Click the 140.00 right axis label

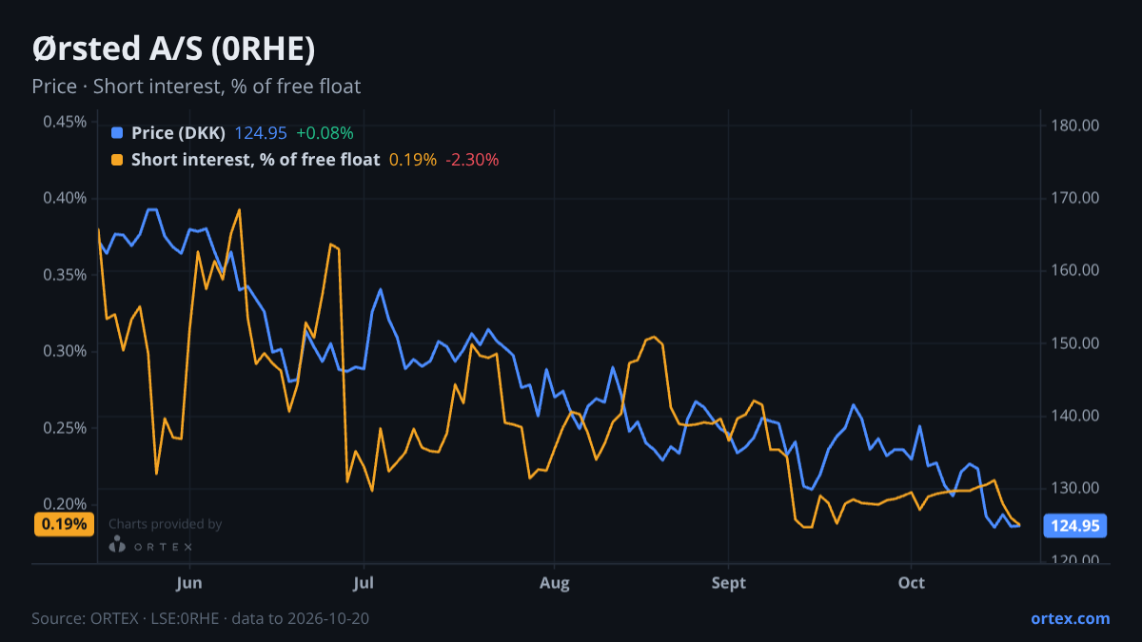(1076, 416)
